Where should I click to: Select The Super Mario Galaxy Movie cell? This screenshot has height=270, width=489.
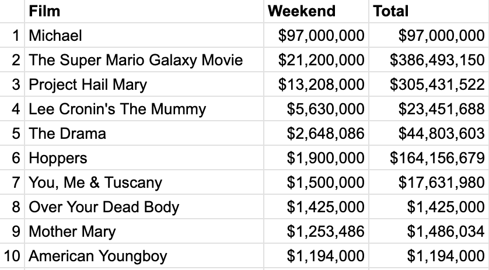pos(144,60)
